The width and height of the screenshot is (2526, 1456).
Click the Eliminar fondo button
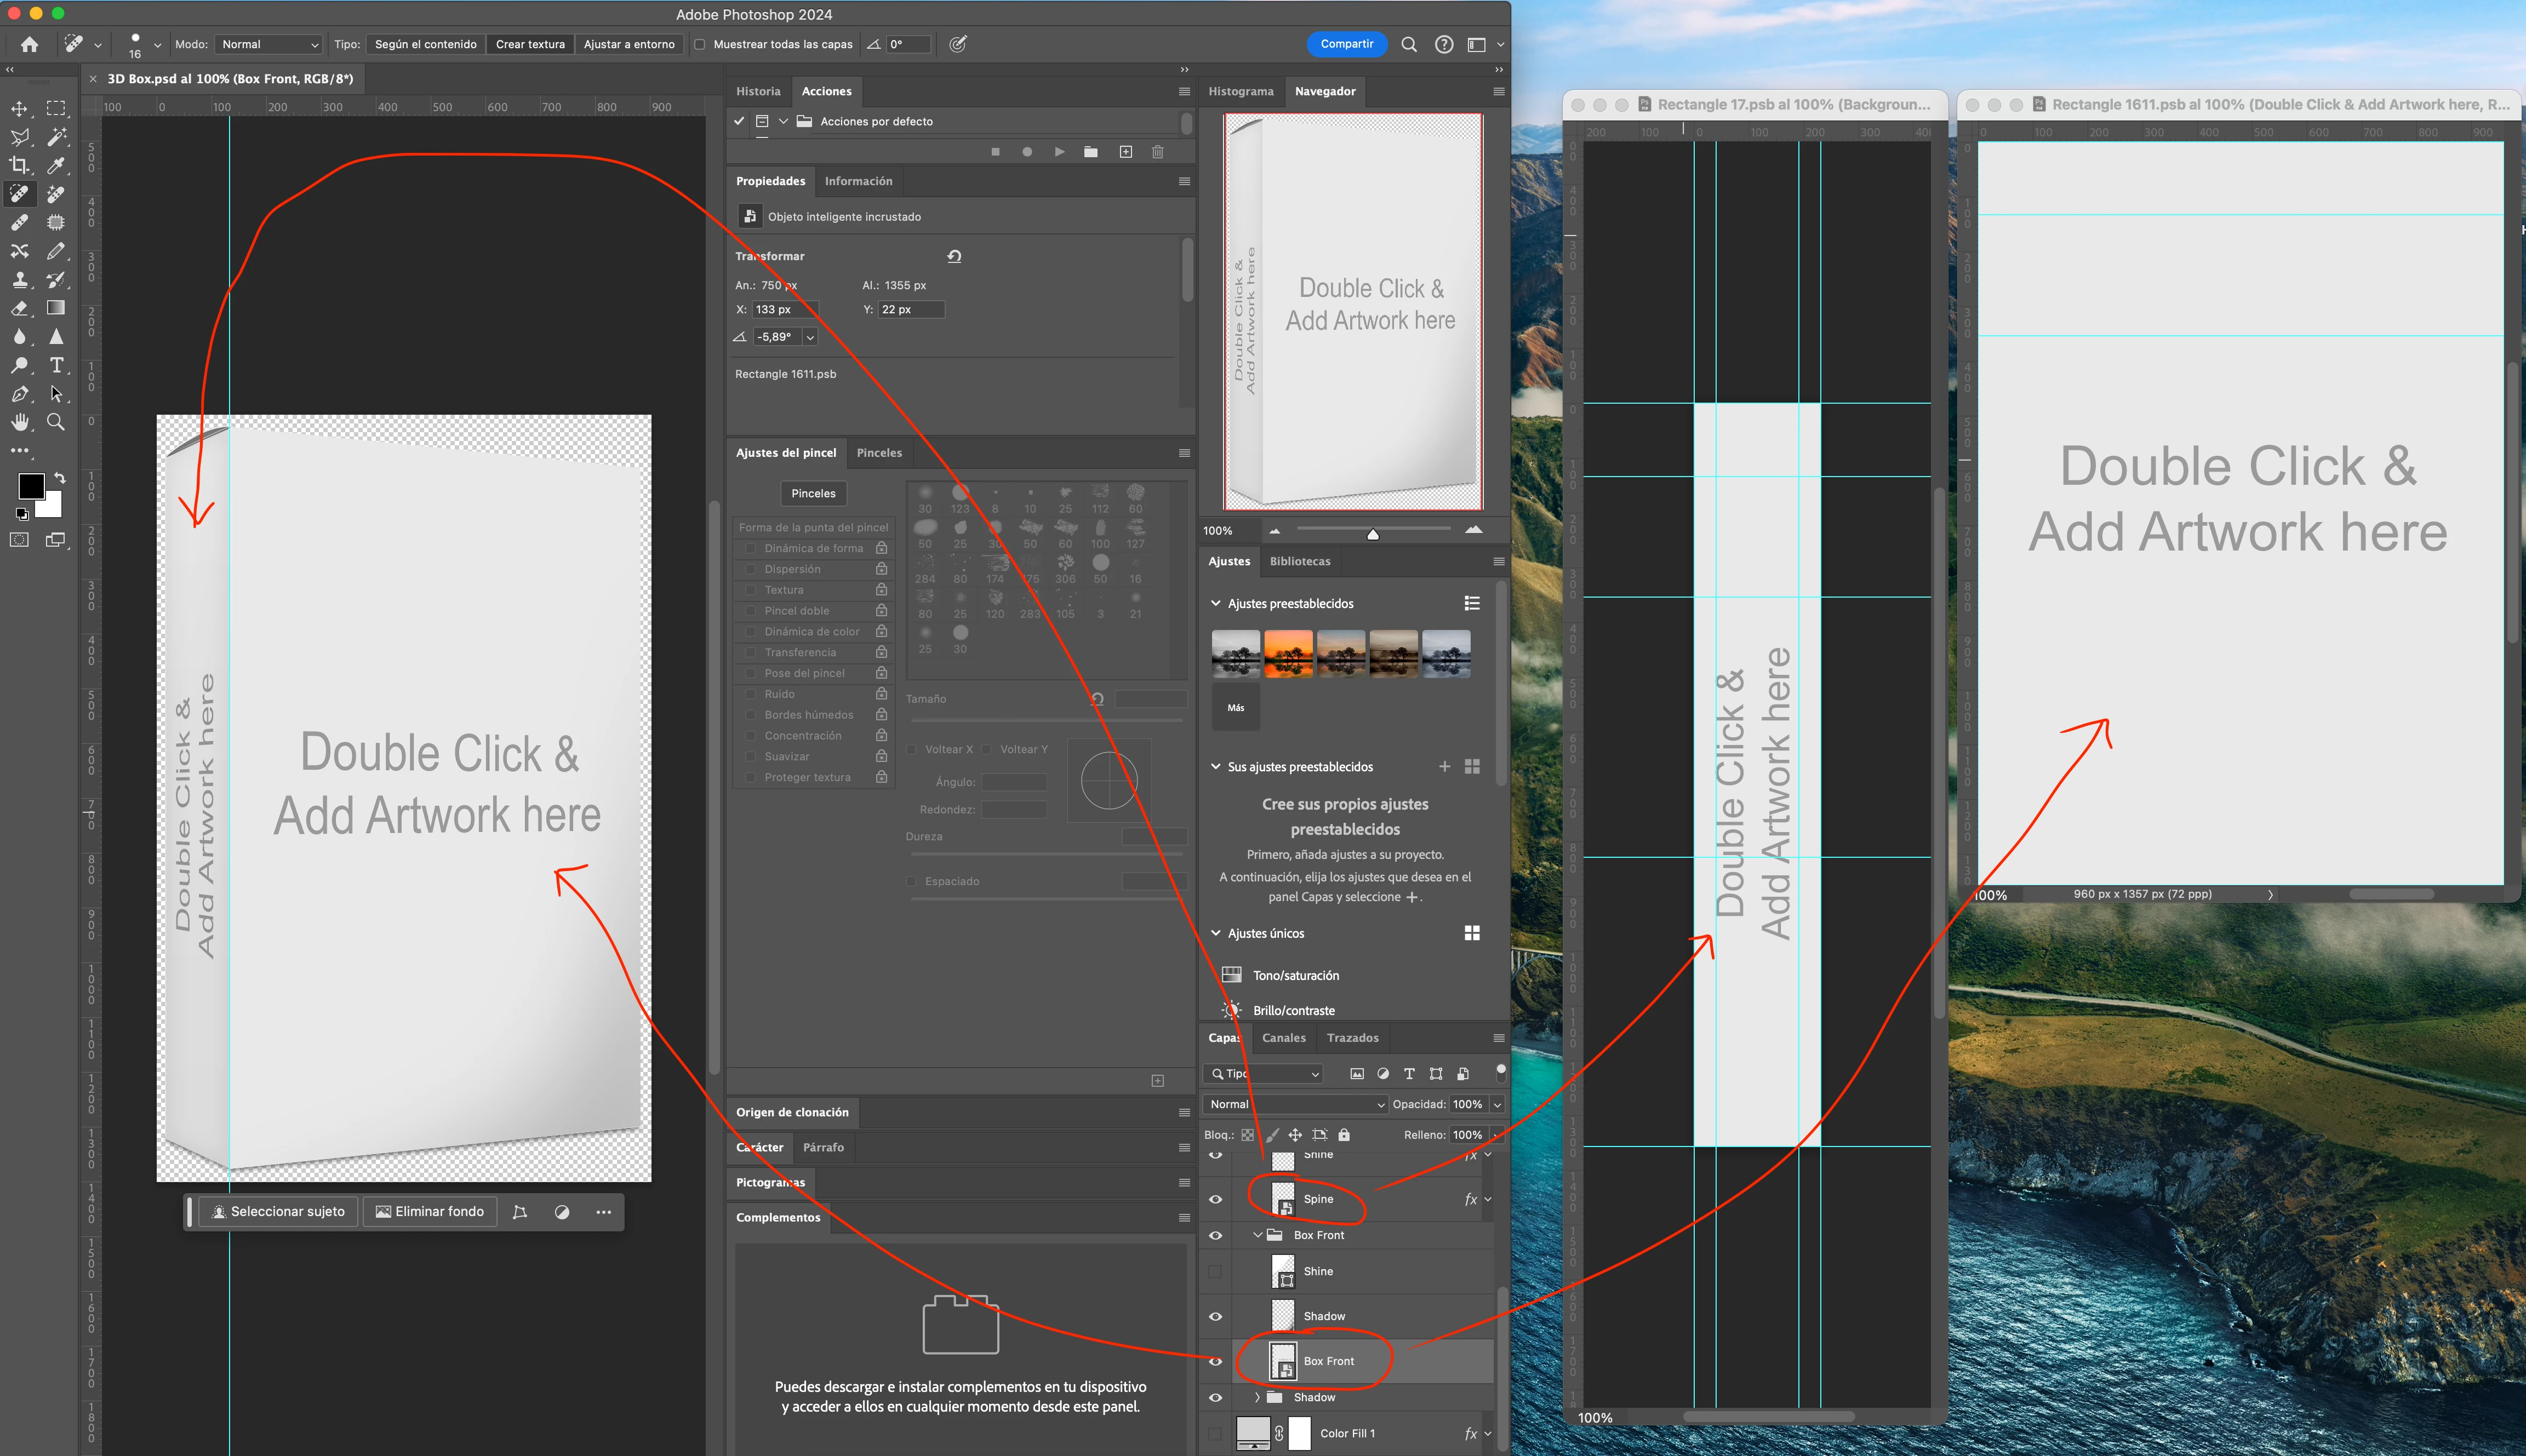pos(430,1211)
